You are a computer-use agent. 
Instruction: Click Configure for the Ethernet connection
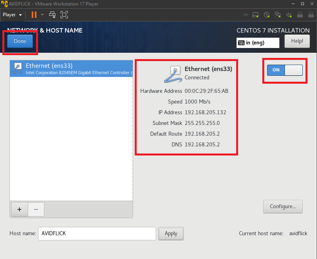pos(283,206)
